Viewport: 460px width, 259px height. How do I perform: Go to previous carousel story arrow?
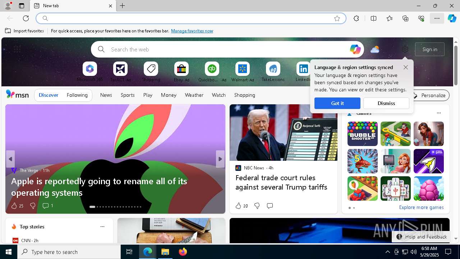pyautogui.click(x=10, y=159)
